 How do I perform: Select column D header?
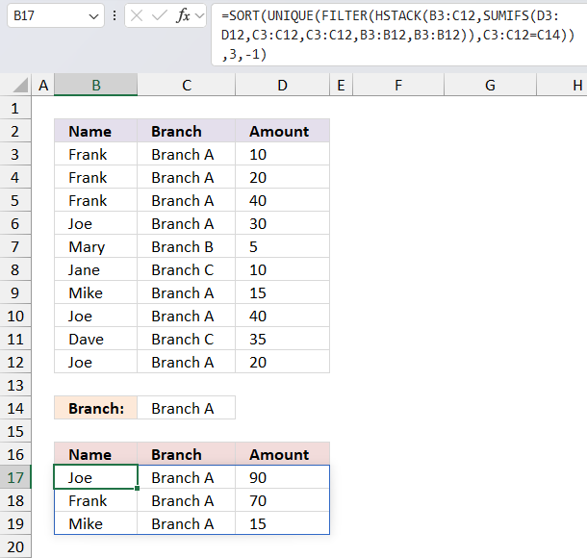pyautogui.click(x=283, y=85)
